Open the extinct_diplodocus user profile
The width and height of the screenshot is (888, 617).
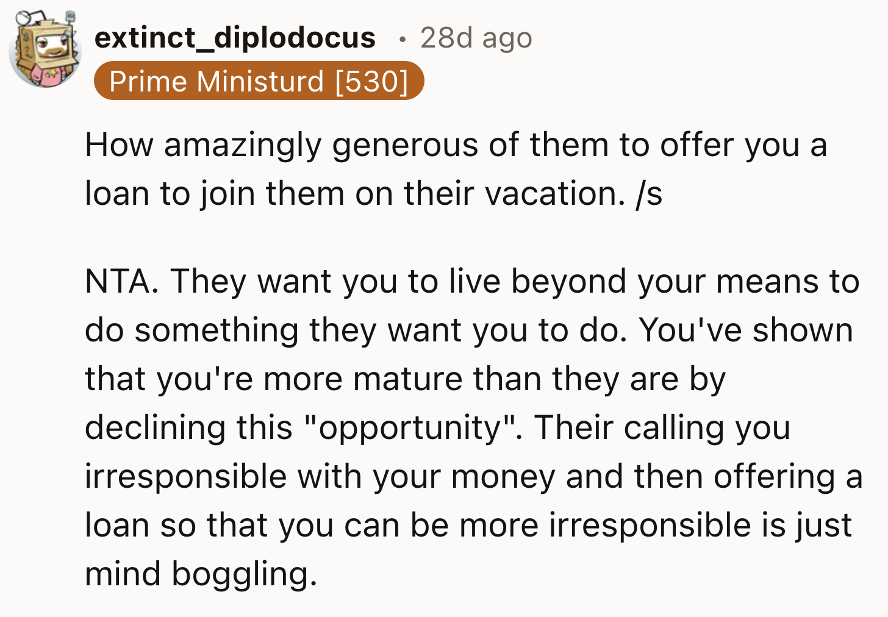[x=235, y=38]
